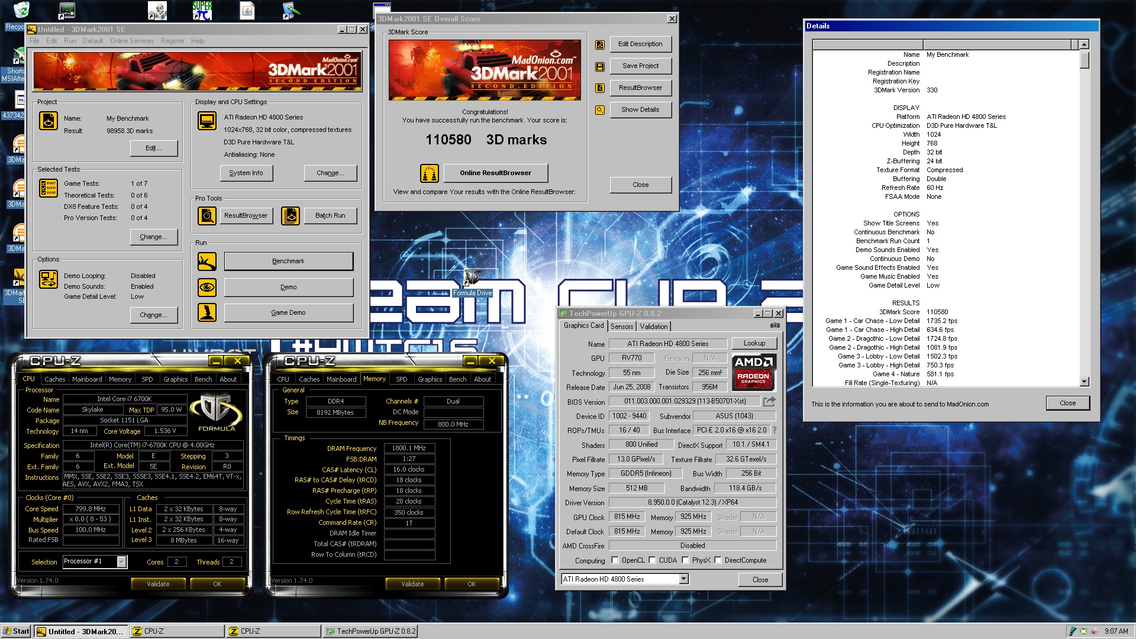Screen dimensions: 1136x639
Task: Click the Details window scroll down arrow
Action: point(1085,382)
